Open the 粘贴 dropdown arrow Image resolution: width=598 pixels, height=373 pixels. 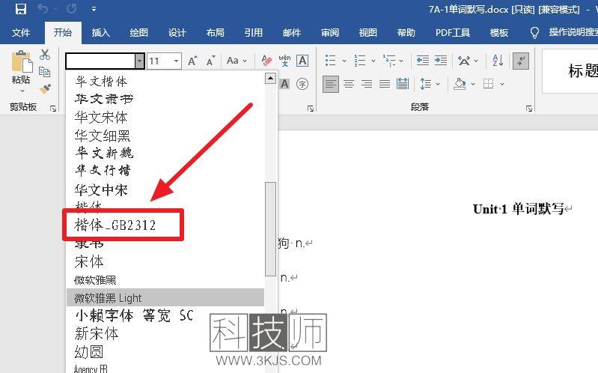point(22,91)
